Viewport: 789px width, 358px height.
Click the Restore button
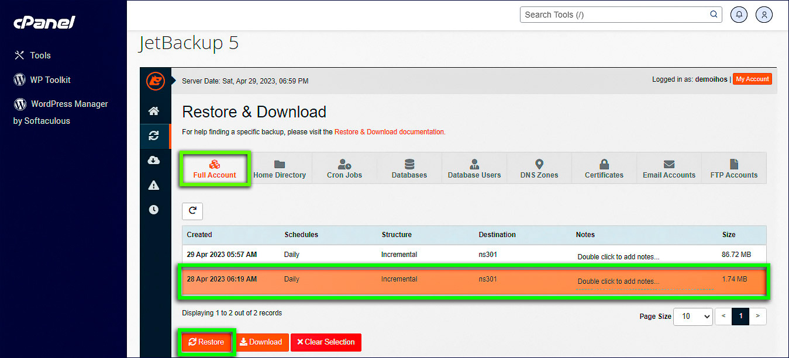click(x=206, y=342)
